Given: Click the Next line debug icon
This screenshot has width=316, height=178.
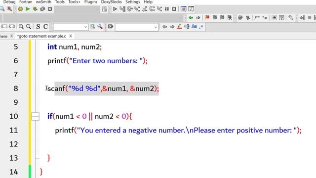Looking at the screenshot, I should [x=130, y=9].
